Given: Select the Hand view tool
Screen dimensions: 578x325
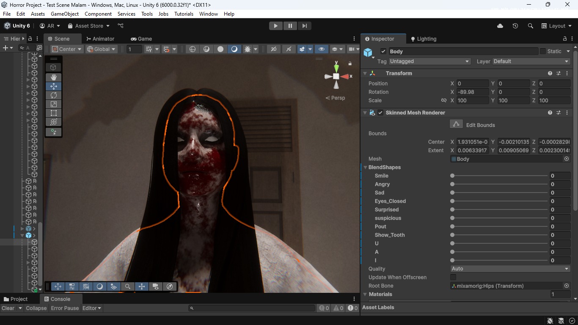Looking at the screenshot, I should (53, 77).
